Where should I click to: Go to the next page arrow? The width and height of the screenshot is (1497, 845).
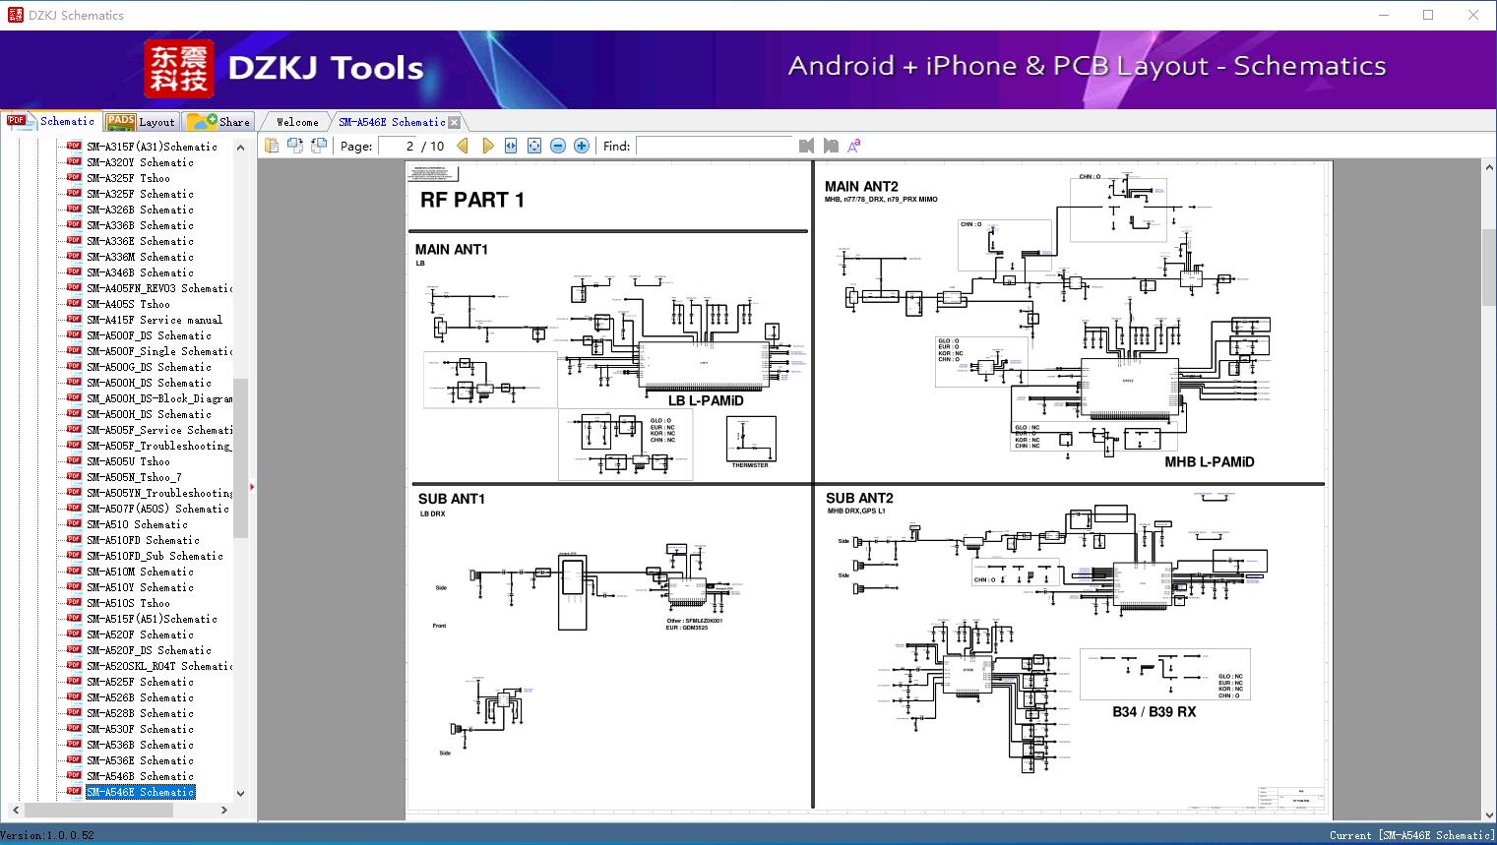(487, 146)
